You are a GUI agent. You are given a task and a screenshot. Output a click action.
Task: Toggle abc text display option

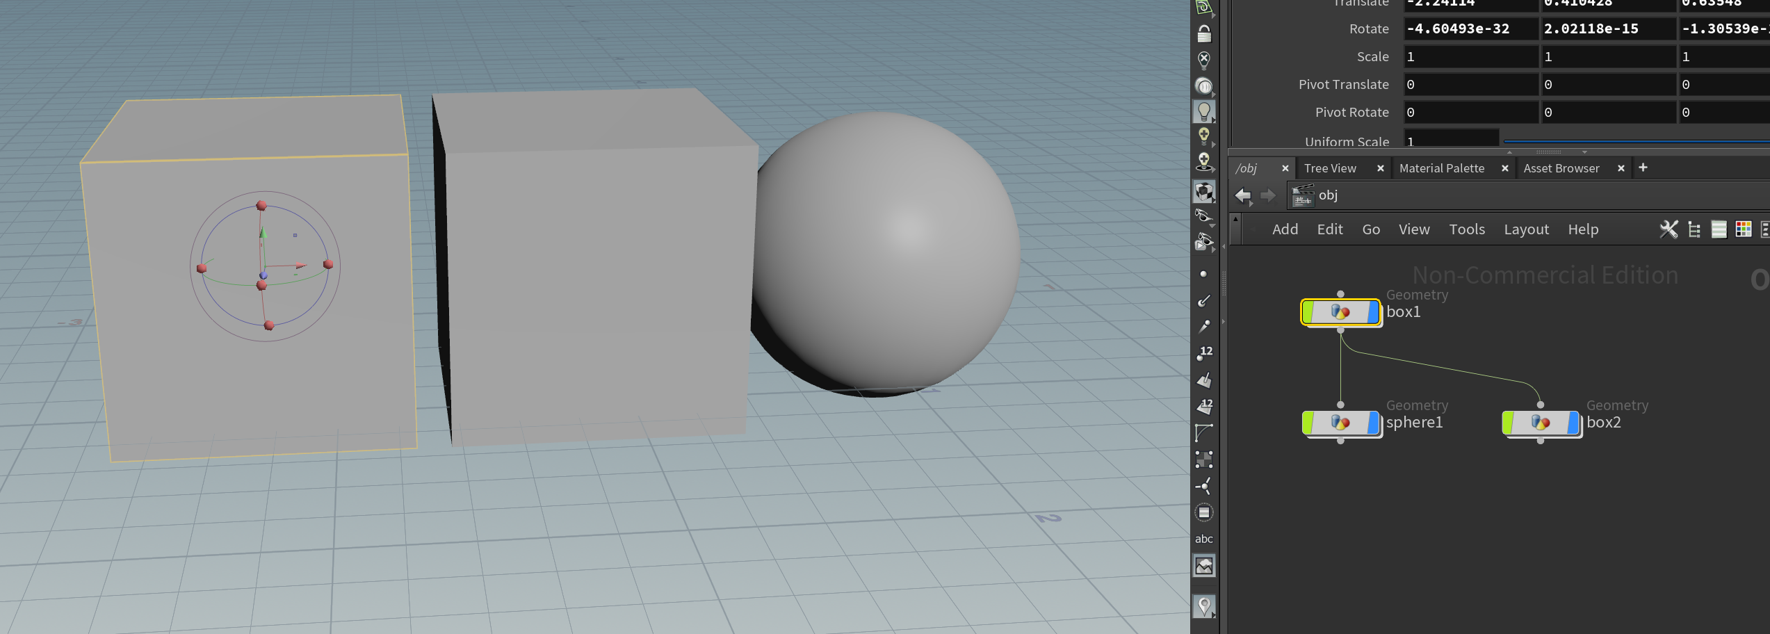pyautogui.click(x=1204, y=539)
